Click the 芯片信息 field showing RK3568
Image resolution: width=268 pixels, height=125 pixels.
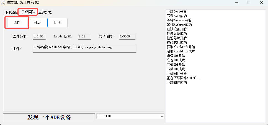pyautogui.click(x=127, y=36)
